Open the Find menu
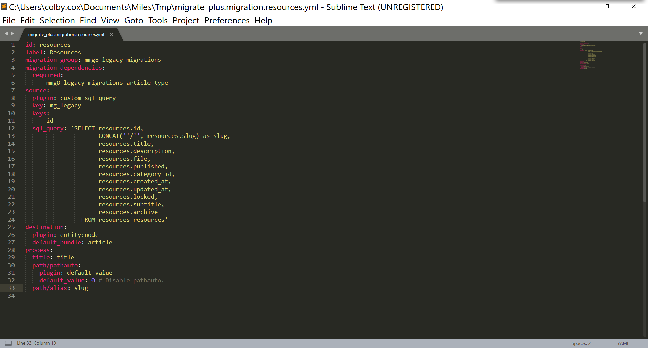The height and width of the screenshot is (348, 648). (x=88, y=21)
